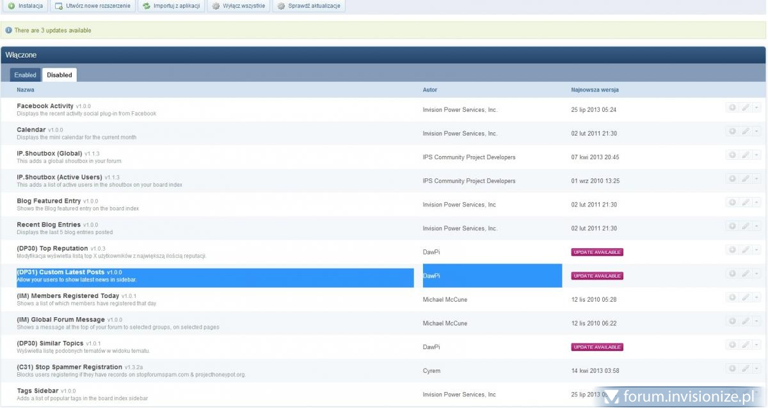Screen dimensions: 768x408
Task: Click plus icon on Blog Featured Entry row
Action: pos(732,202)
